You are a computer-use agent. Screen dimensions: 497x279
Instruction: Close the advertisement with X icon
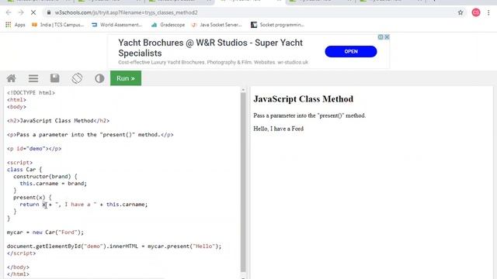pyautogui.click(x=387, y=37)
